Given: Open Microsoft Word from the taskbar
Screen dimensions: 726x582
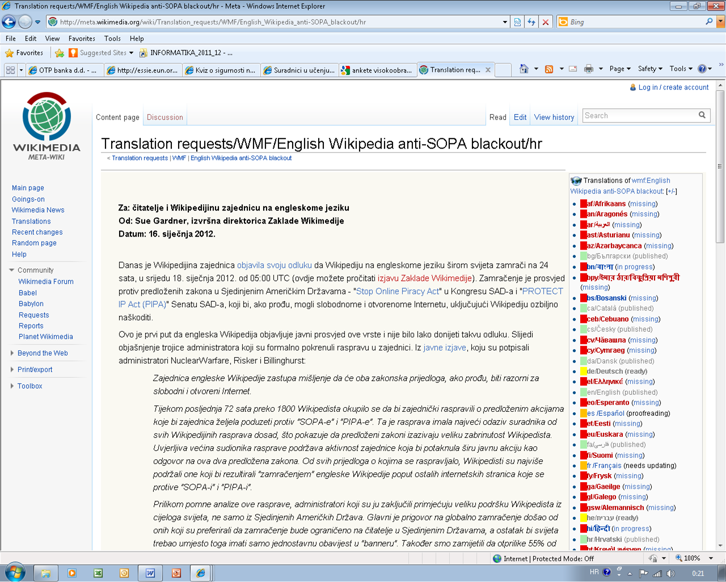Looking at the screenshot, I should click(150, 573).
